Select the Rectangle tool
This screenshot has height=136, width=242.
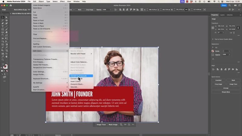pos(3,29)
